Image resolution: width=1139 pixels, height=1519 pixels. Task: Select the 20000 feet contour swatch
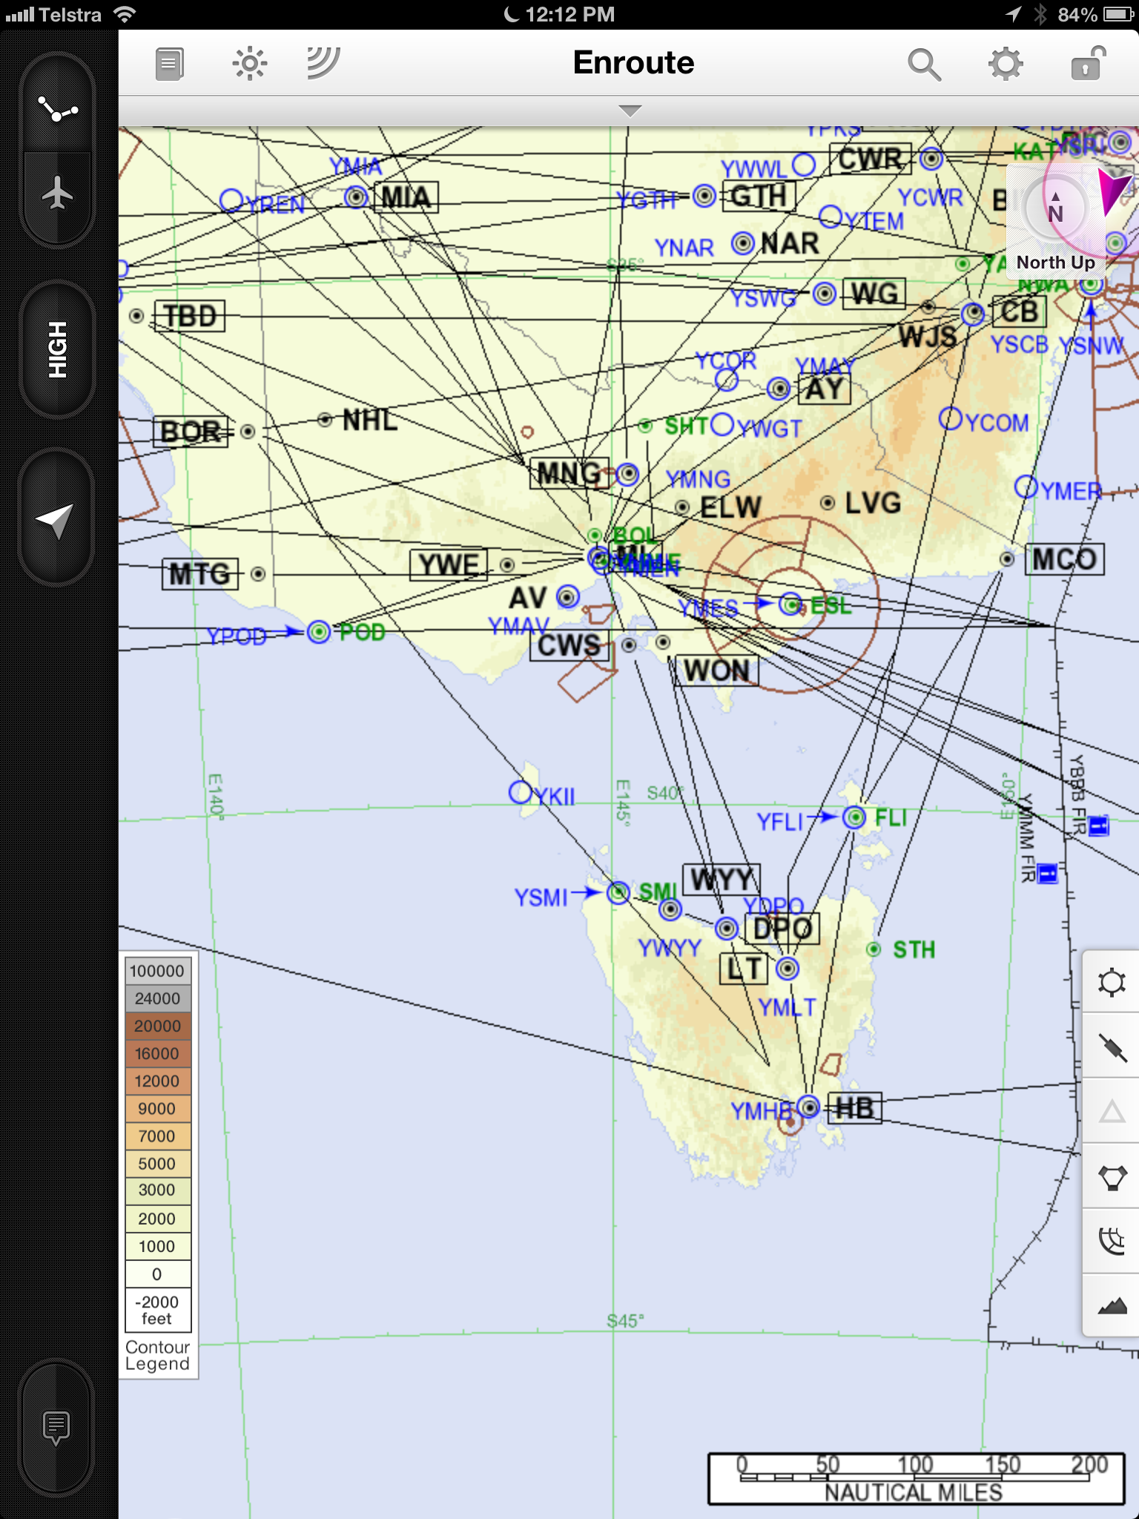tap(157, 1026)
